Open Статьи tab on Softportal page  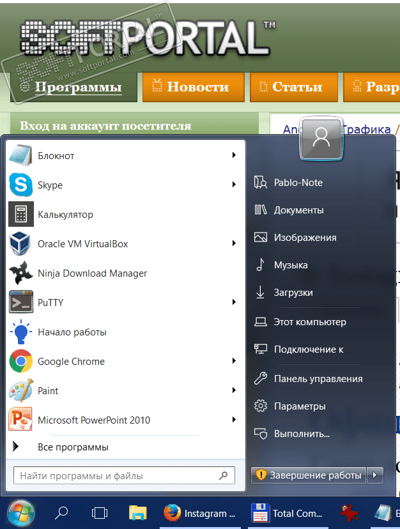point(294,87)
